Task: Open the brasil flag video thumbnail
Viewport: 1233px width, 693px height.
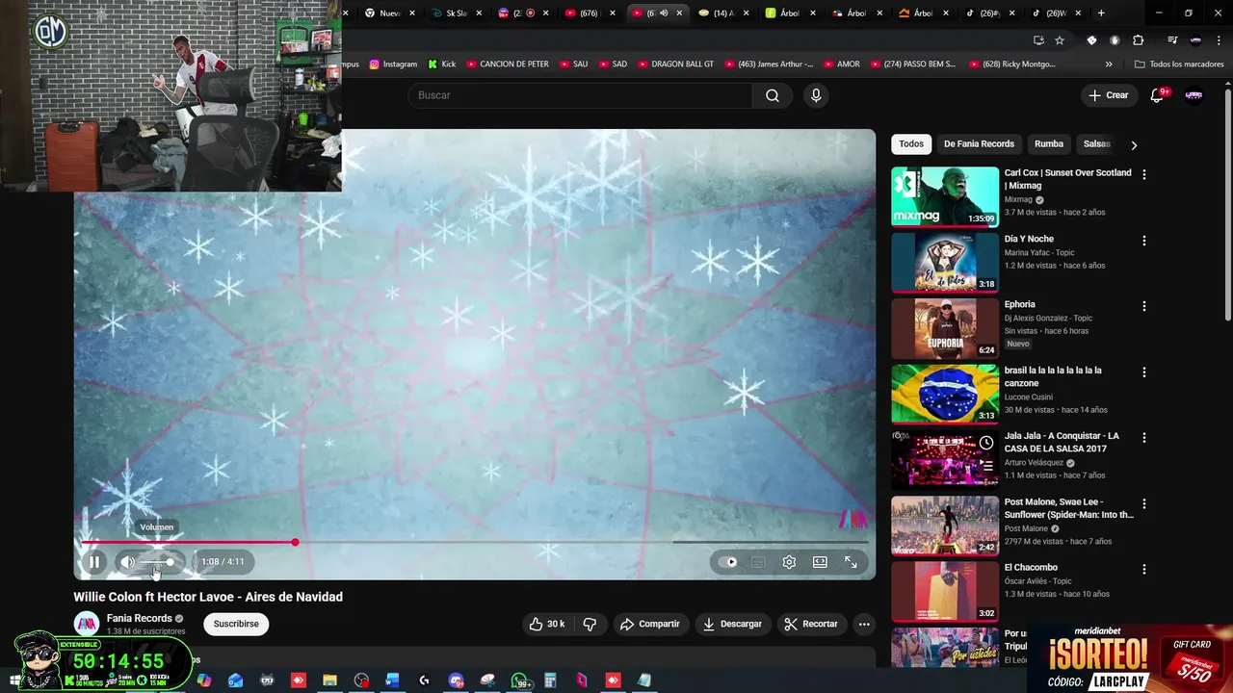Action: pyautogui.click(x=945, y=394)
